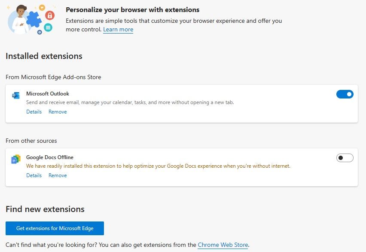Image resolution: width=366 pixels, height=252 pixels.
Task: Open the Learn more link
Action: pyautogui.click(x=118, y=30)
